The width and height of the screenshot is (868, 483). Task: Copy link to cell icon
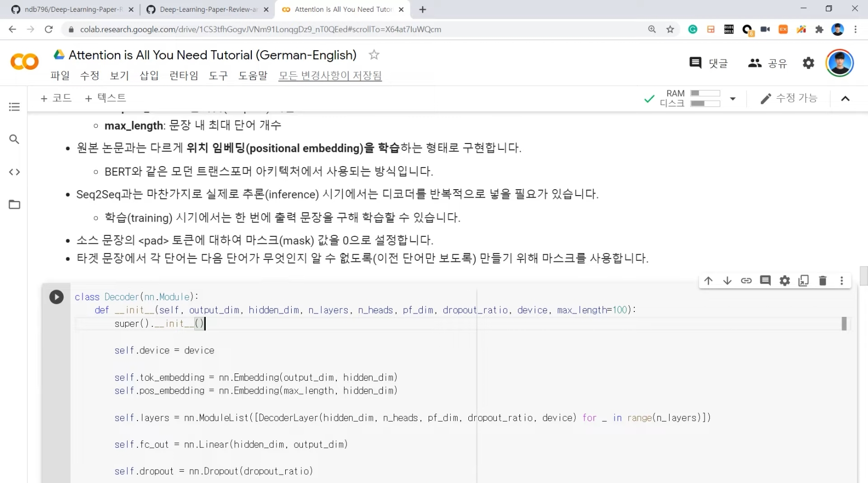tap(746, 281)
